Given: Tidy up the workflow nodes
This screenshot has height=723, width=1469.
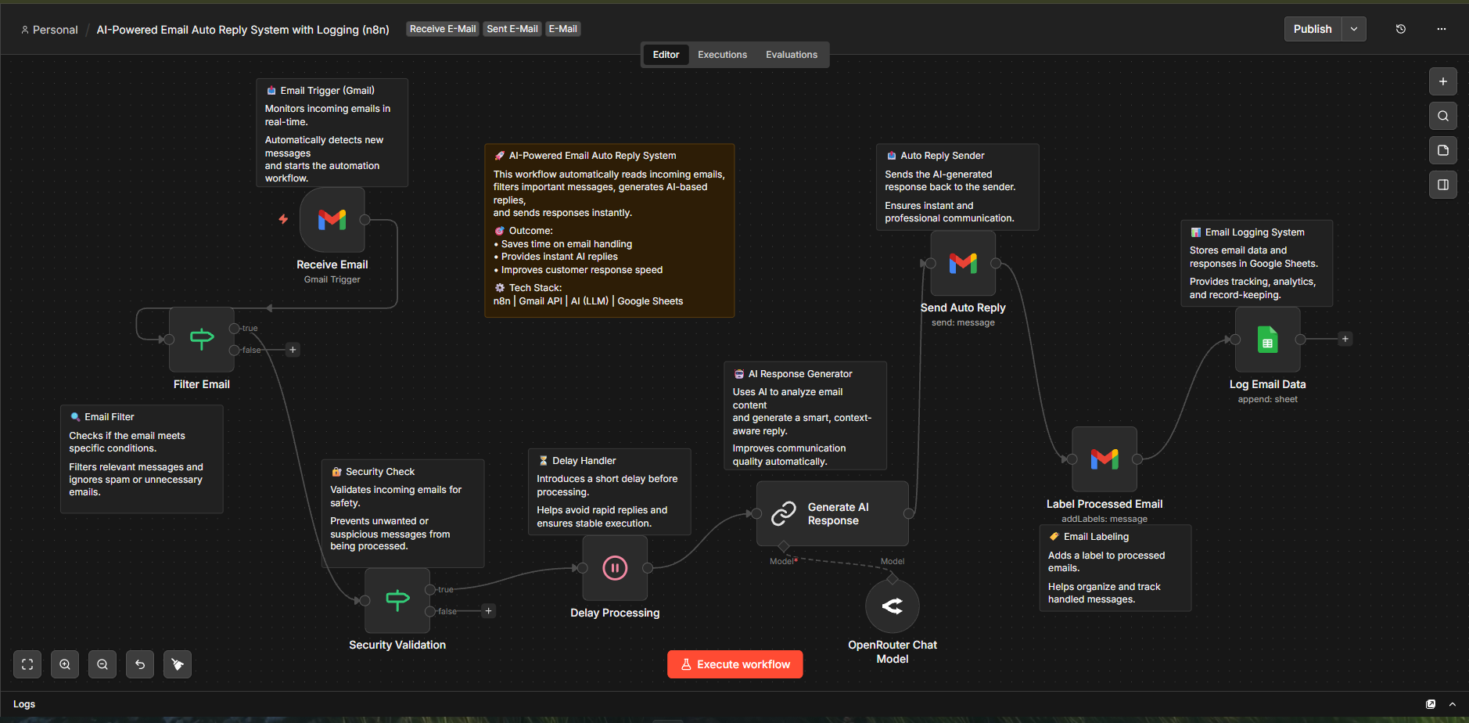Looking at the screenshot, I should [x=178, y=664].
